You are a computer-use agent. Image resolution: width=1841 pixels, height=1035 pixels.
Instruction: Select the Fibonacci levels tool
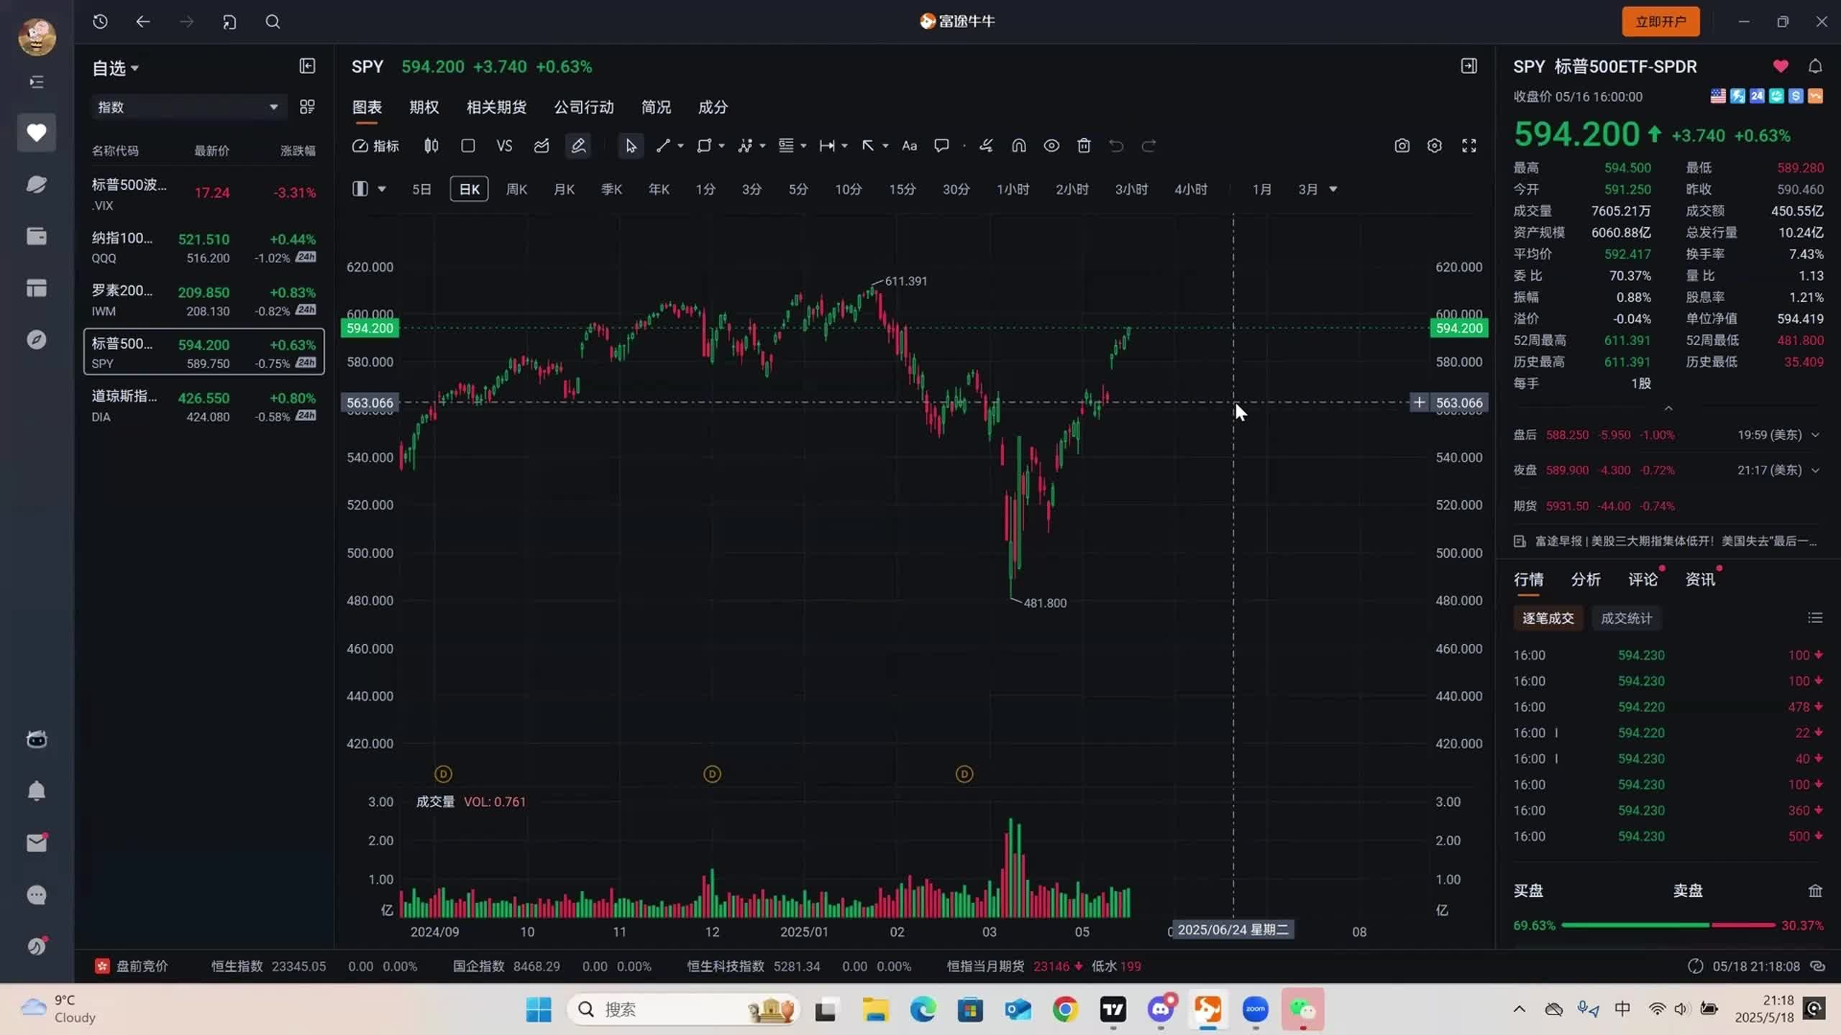pos(786,146)
